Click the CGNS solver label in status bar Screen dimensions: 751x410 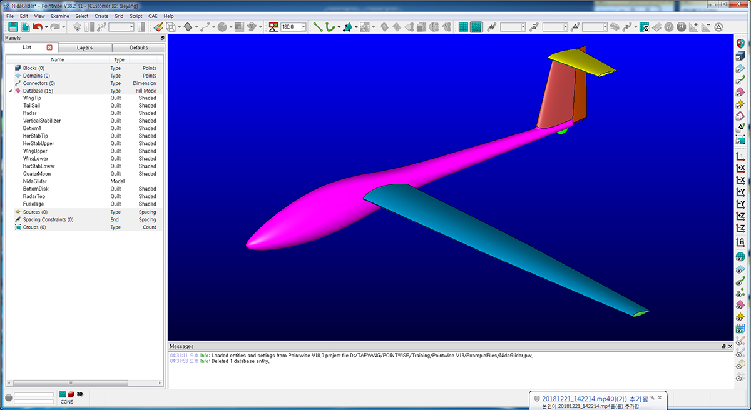pyautogui.click(x=66, y=402)
